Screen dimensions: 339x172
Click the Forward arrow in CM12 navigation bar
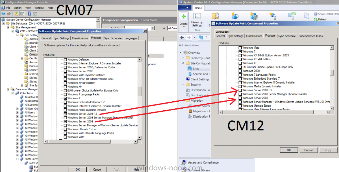189,37
